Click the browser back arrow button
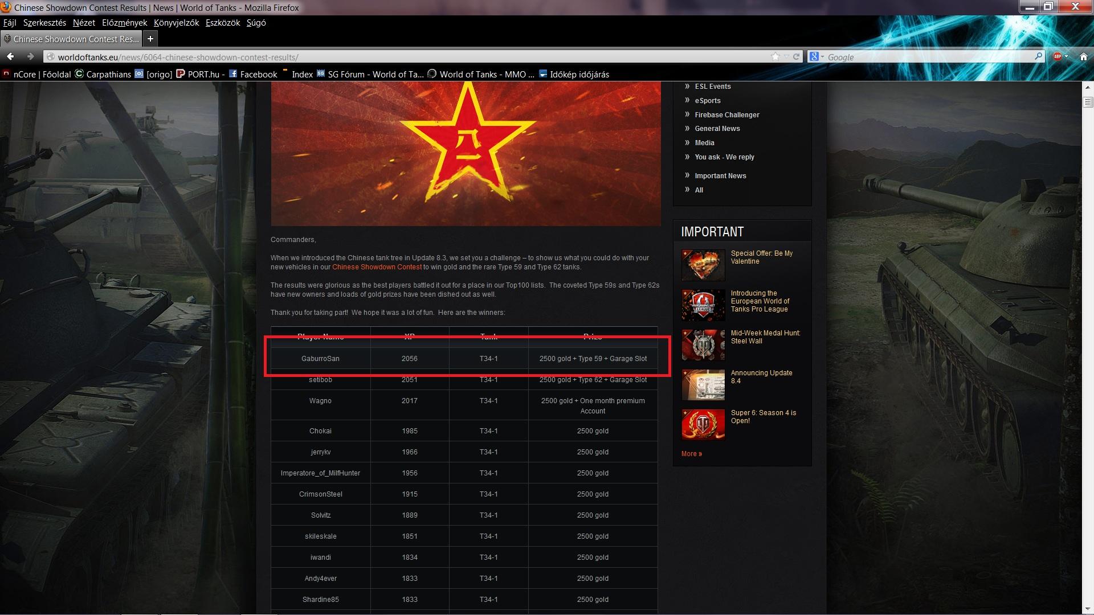The height and width of the screenshot is (615, 1094). click(10, 56)
